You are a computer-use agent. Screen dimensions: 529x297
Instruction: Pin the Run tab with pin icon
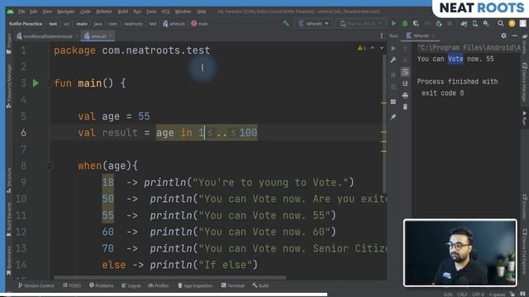click(393, 117)
